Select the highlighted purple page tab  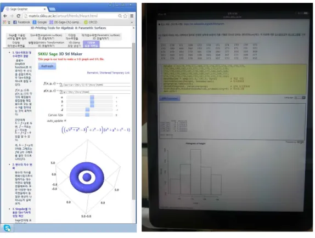coord(91,44)
